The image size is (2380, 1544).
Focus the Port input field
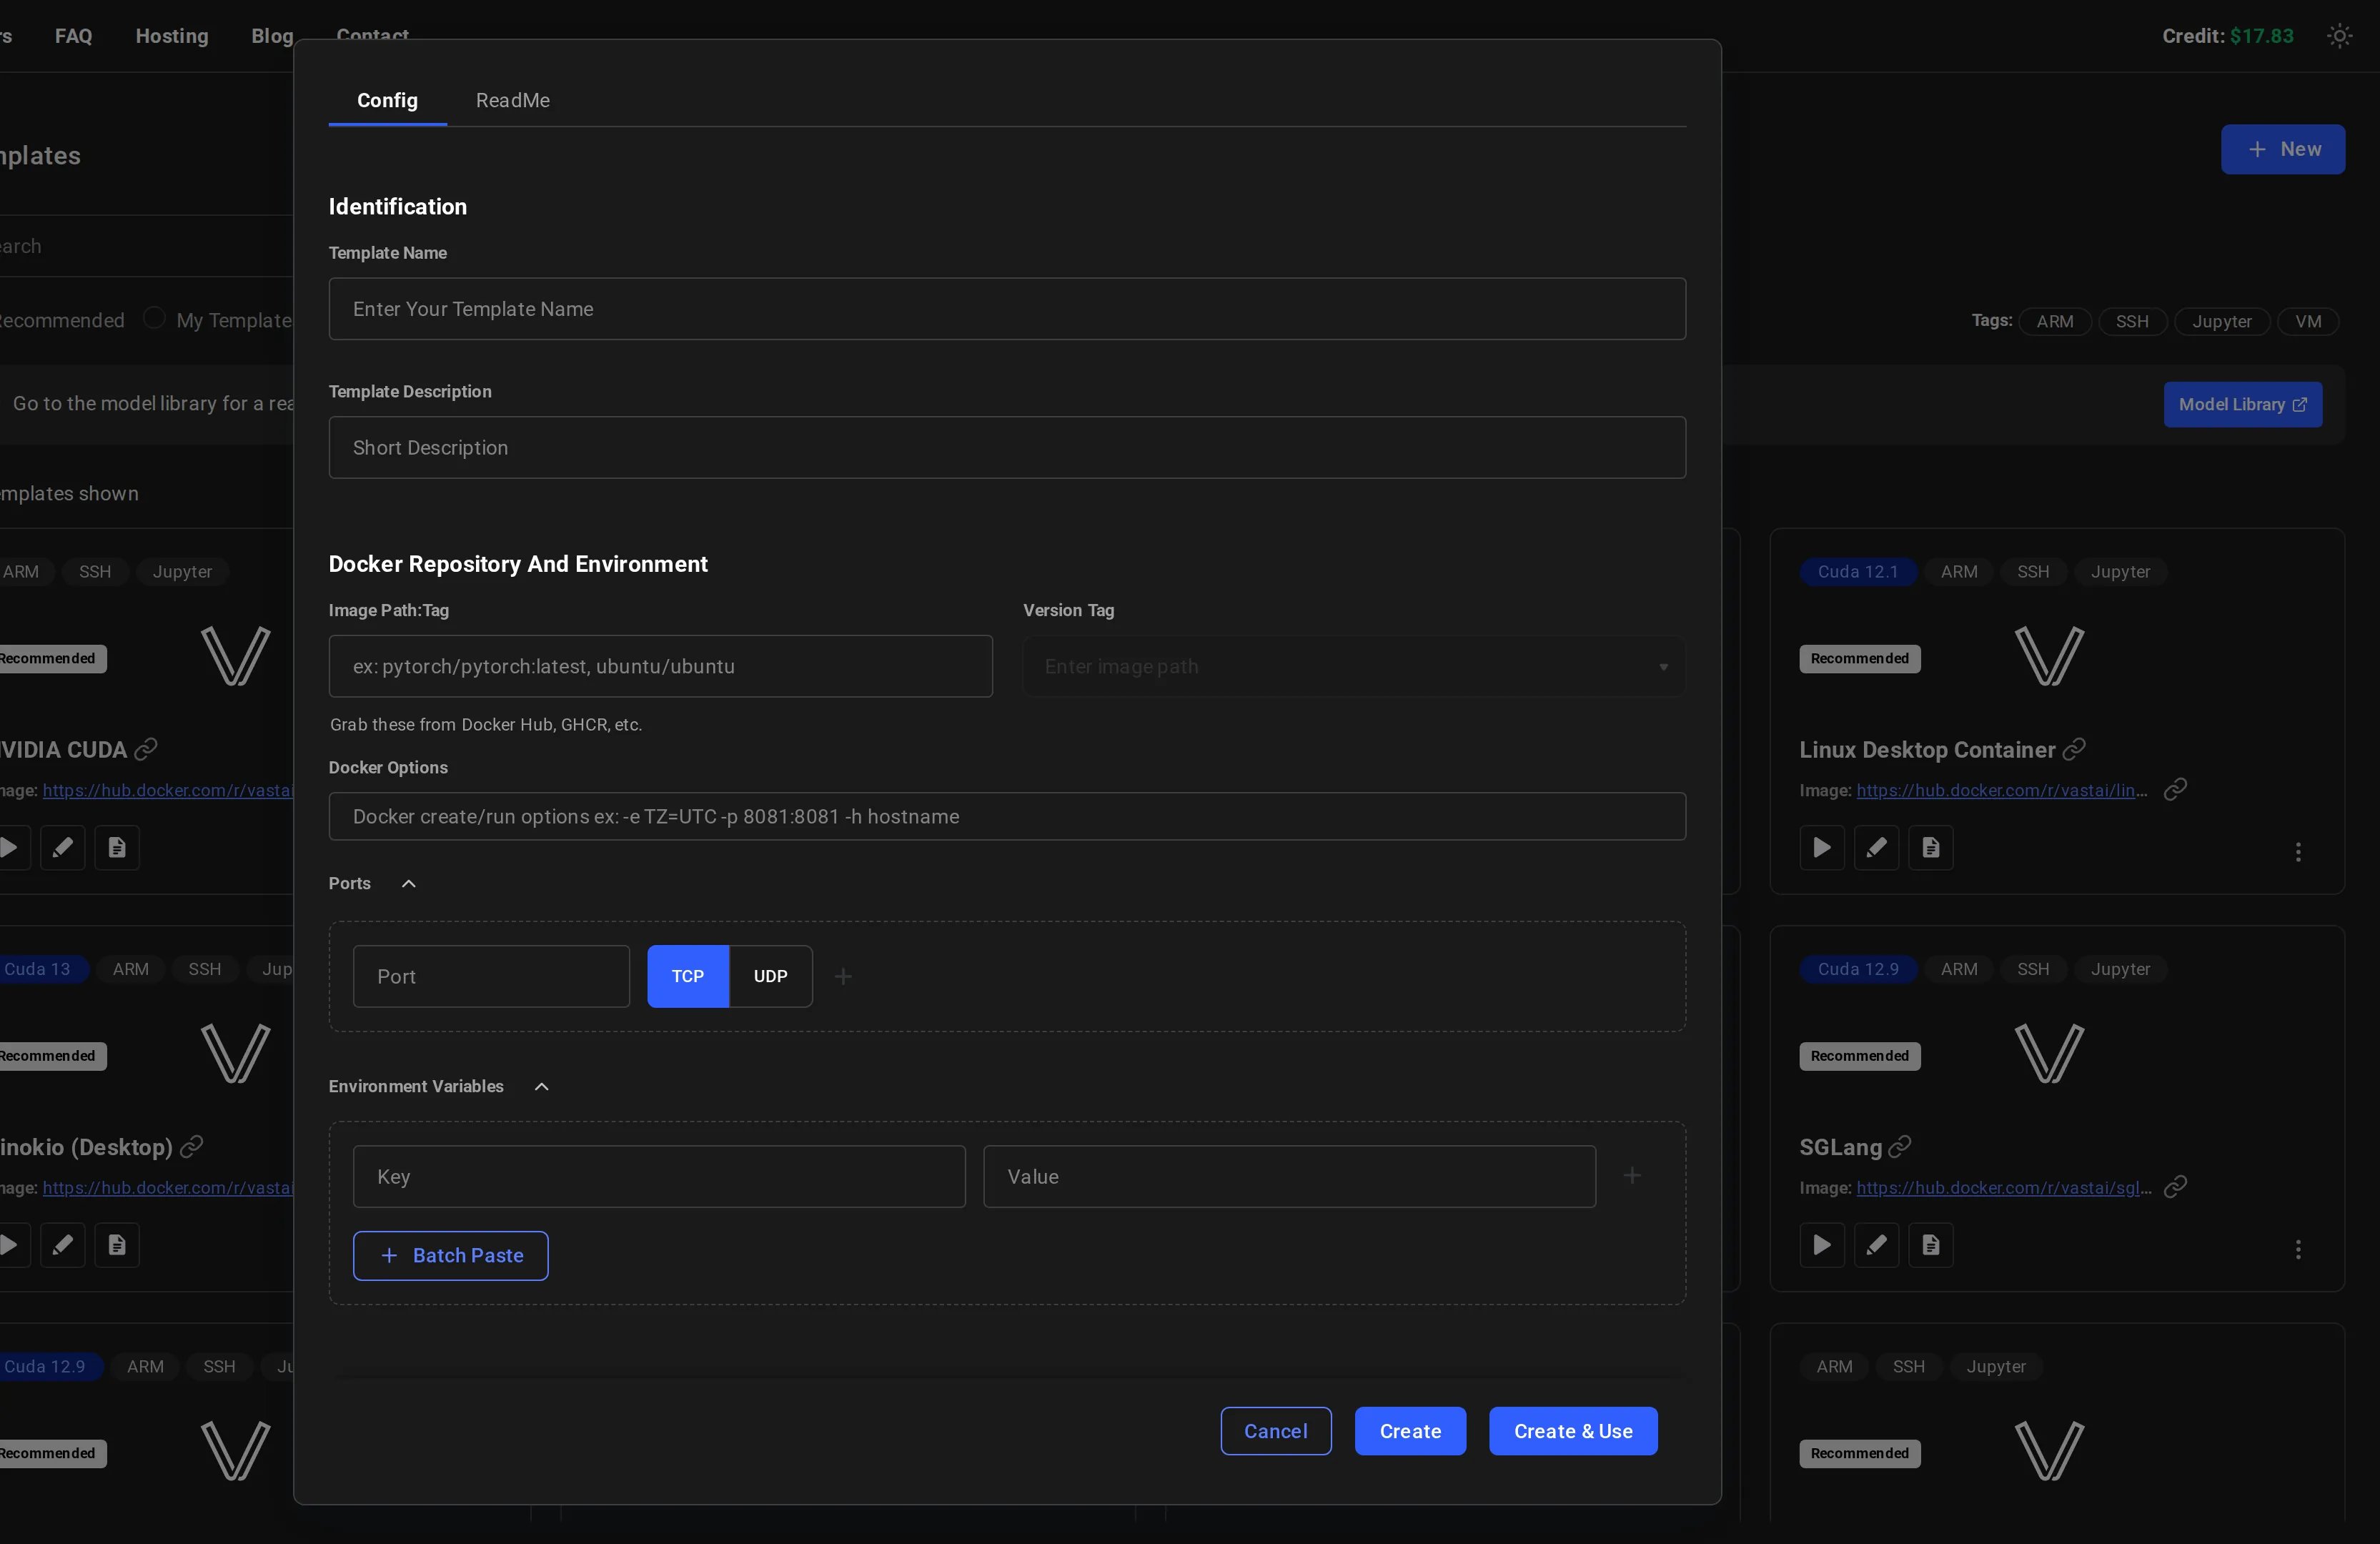point(491,976)
